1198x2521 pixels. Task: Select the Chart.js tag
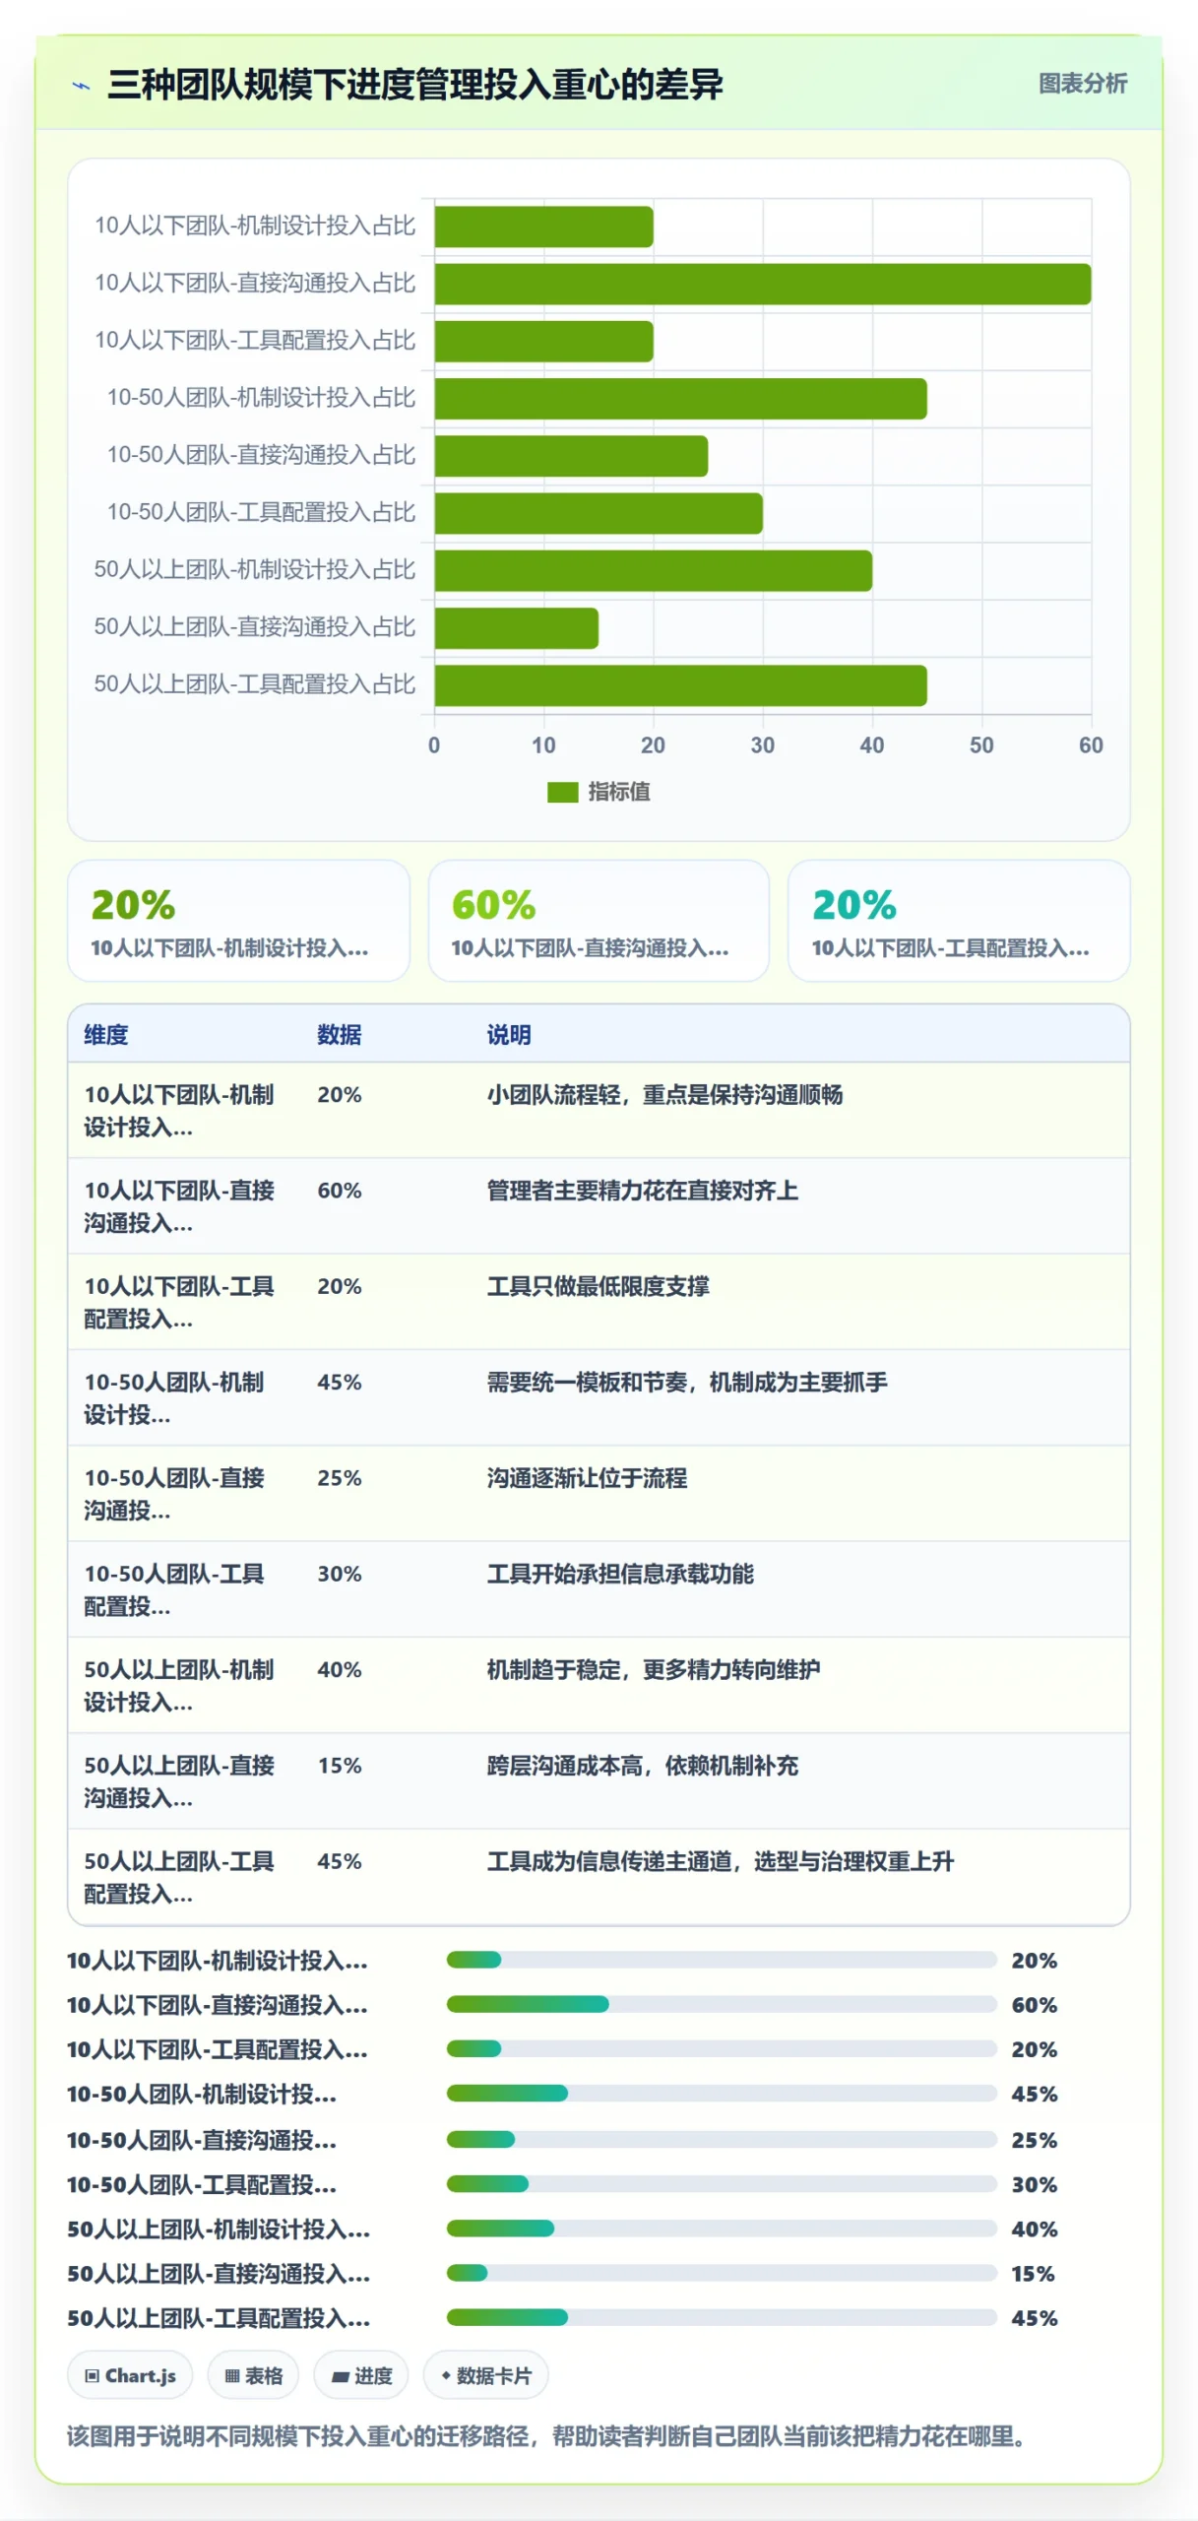pos(130,2375)
